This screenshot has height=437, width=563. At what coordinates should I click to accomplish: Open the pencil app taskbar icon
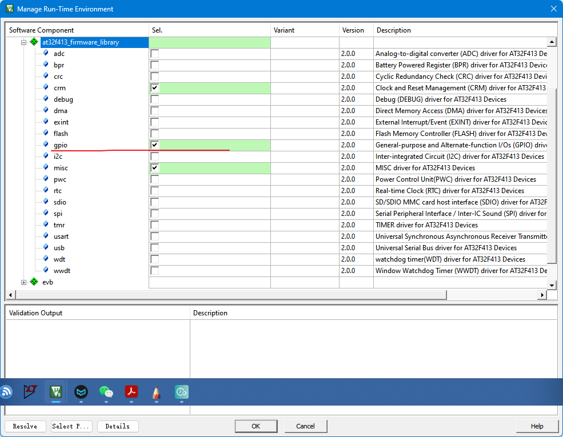point(156,392)
